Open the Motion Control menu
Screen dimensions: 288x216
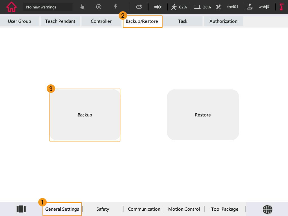tap(184, 209)
